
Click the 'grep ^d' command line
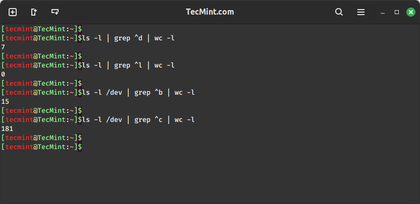(x=128, y=38)
